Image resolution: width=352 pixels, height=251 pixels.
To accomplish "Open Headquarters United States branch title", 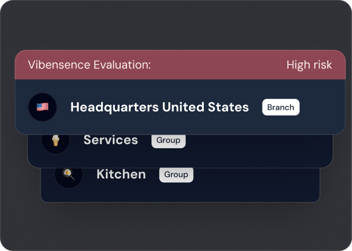I will [x=159, y=107].
